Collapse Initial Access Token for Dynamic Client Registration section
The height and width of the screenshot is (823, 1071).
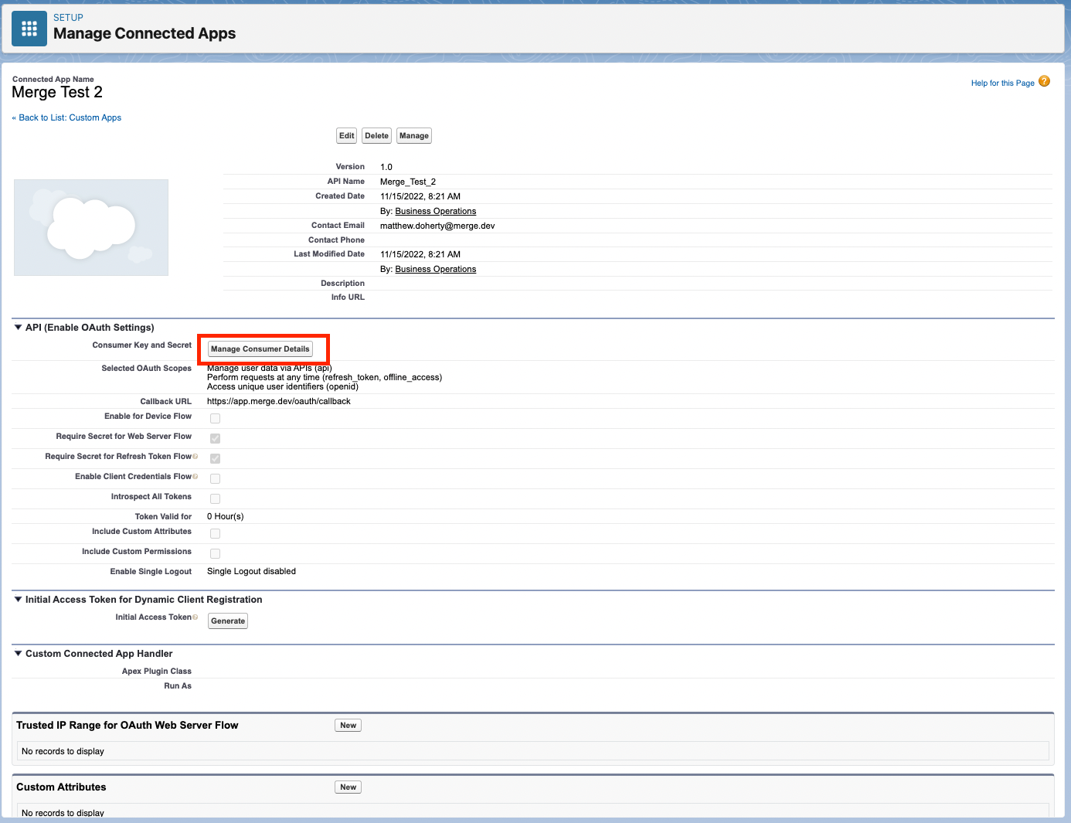[19, 600]
